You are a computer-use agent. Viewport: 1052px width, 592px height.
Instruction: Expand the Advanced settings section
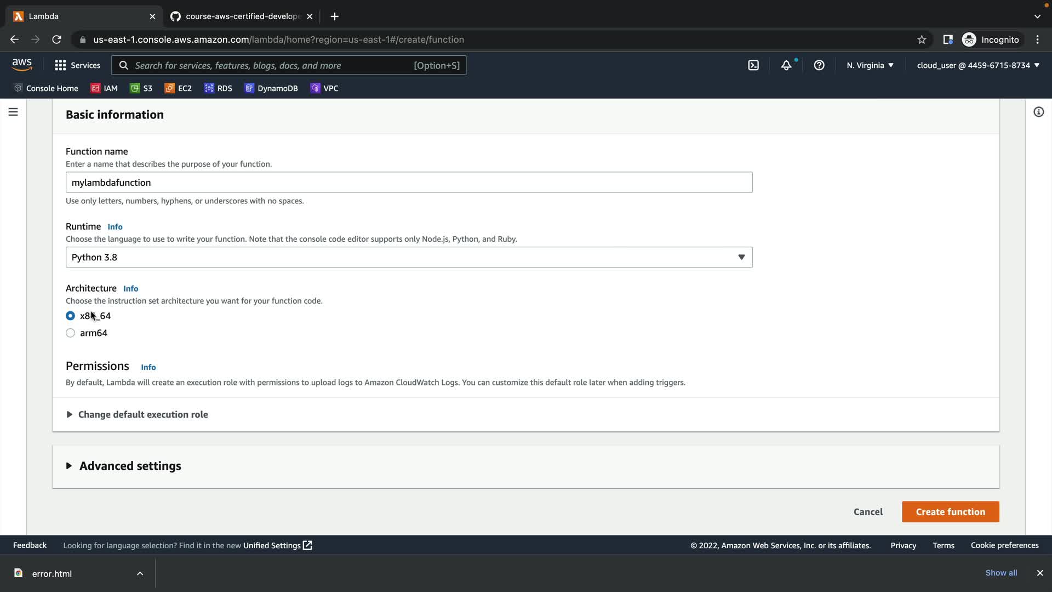(x=130, y=466)
